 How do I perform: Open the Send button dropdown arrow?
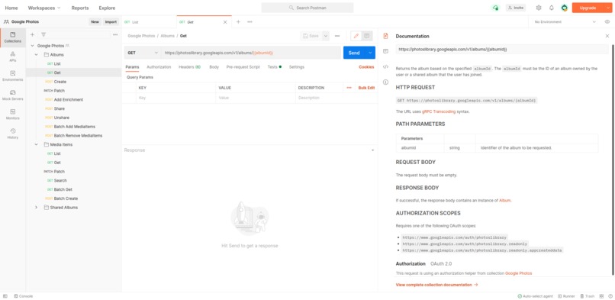370,53
